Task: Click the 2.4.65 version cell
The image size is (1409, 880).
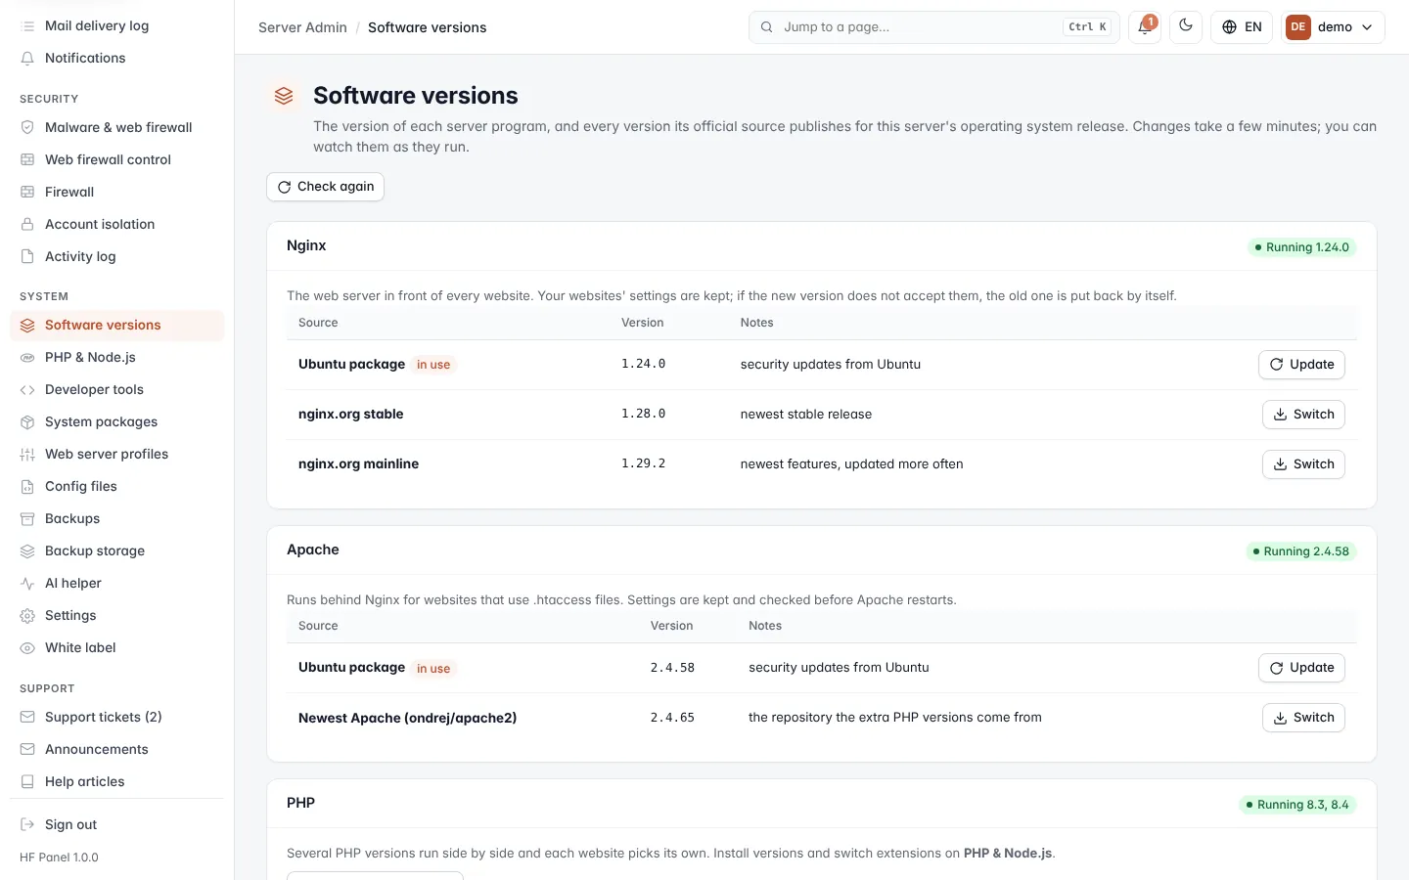Action: coord(672,718)
